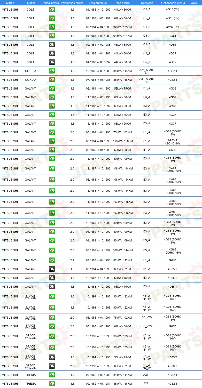This screenshot has height=388, width=202.
Task: Click the PB icon in the GALANT 06.1988 -> 10.1992 row
Action: click(x=52, y=180)
